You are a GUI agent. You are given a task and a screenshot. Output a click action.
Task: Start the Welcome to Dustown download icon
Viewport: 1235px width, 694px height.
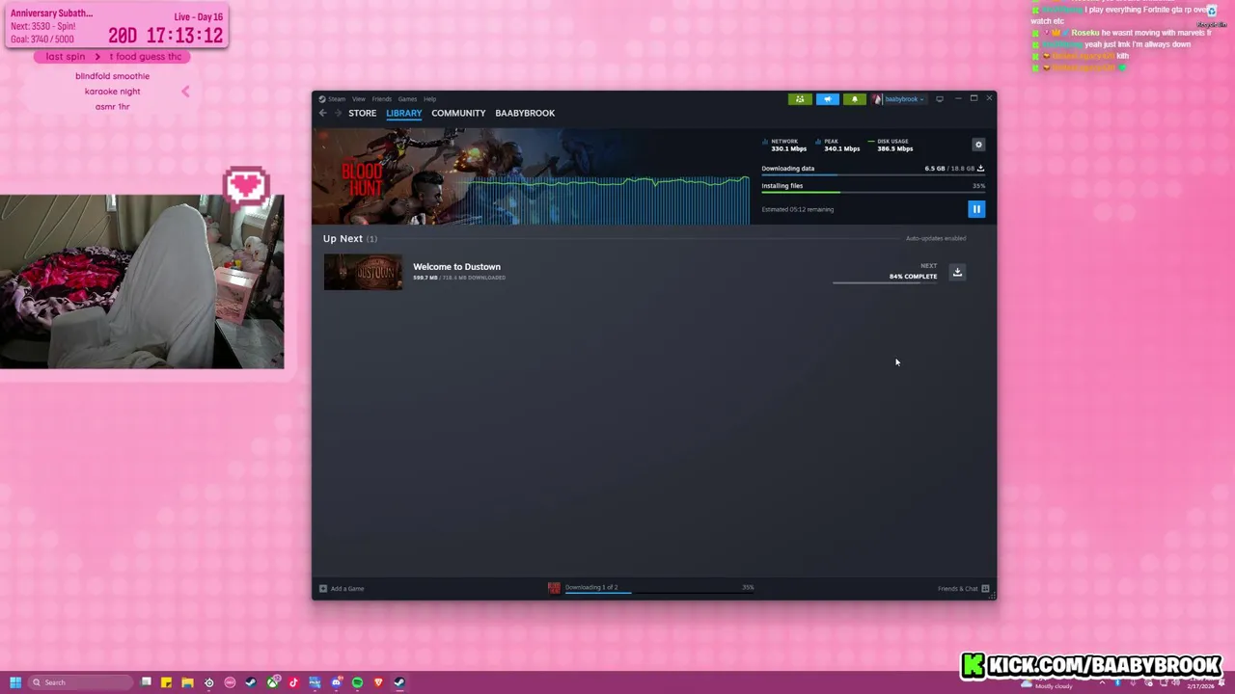[x=957, y=272]
